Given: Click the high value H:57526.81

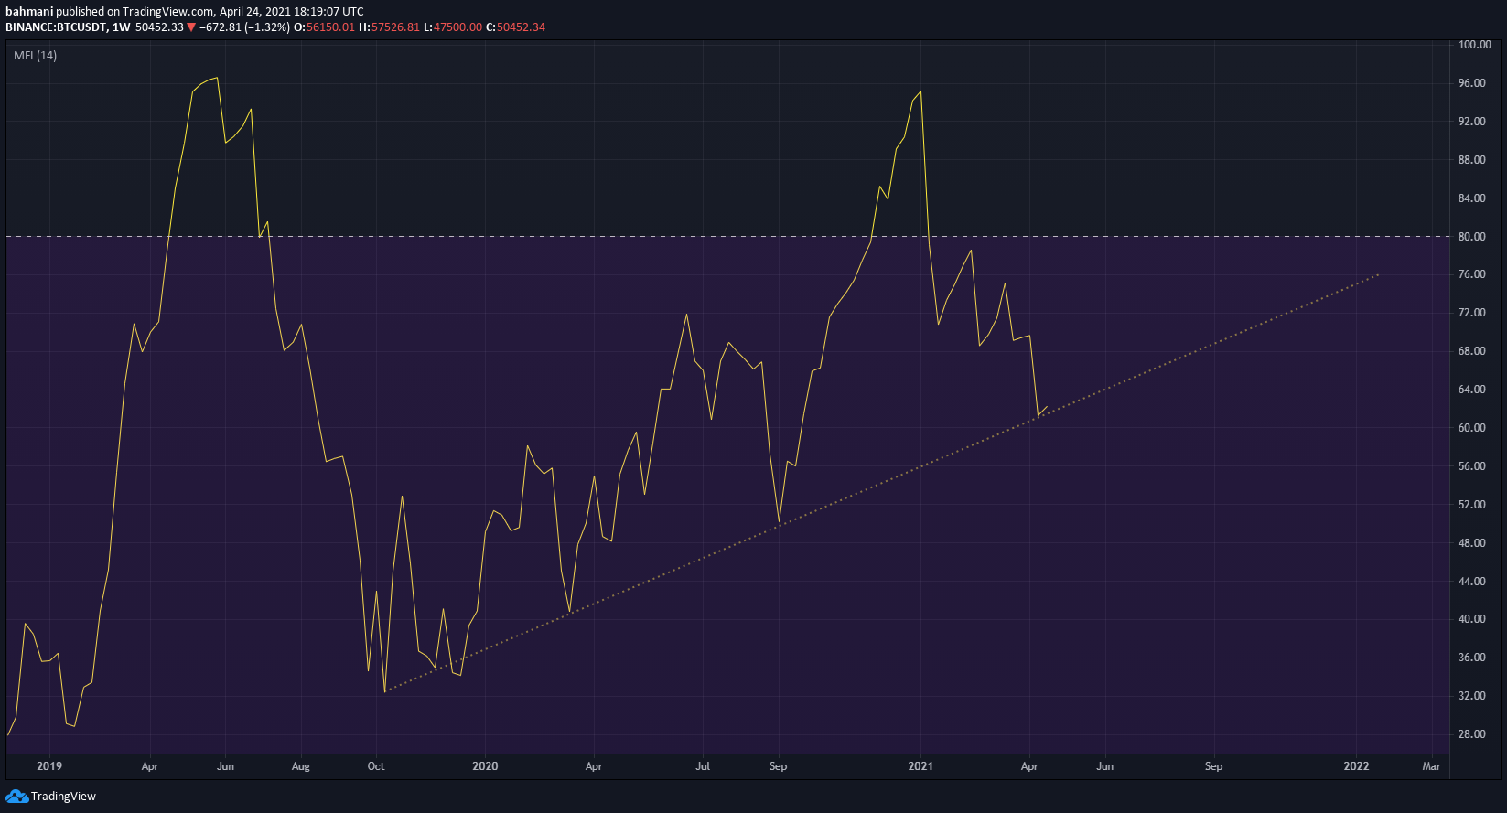Looking at the screenshot, I should coord(389,27).
